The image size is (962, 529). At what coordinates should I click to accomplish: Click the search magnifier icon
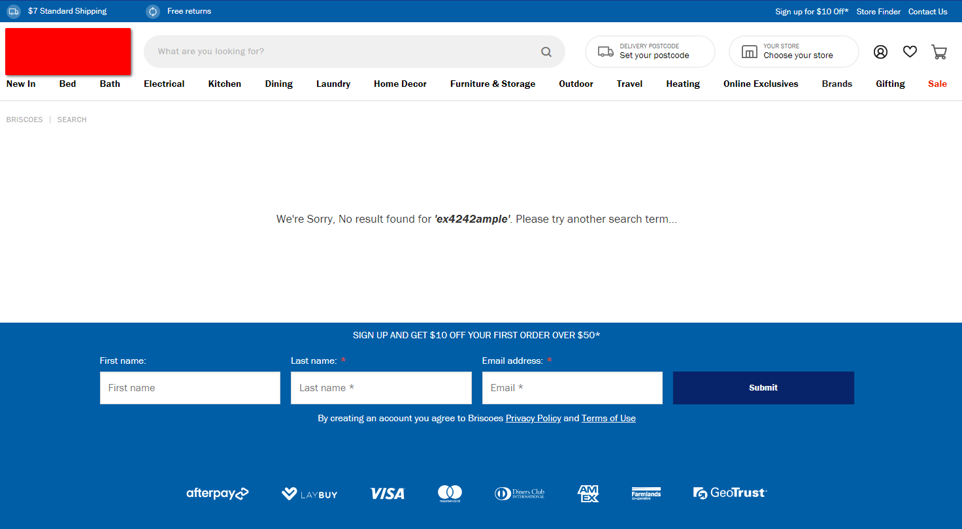coord(546,52)
